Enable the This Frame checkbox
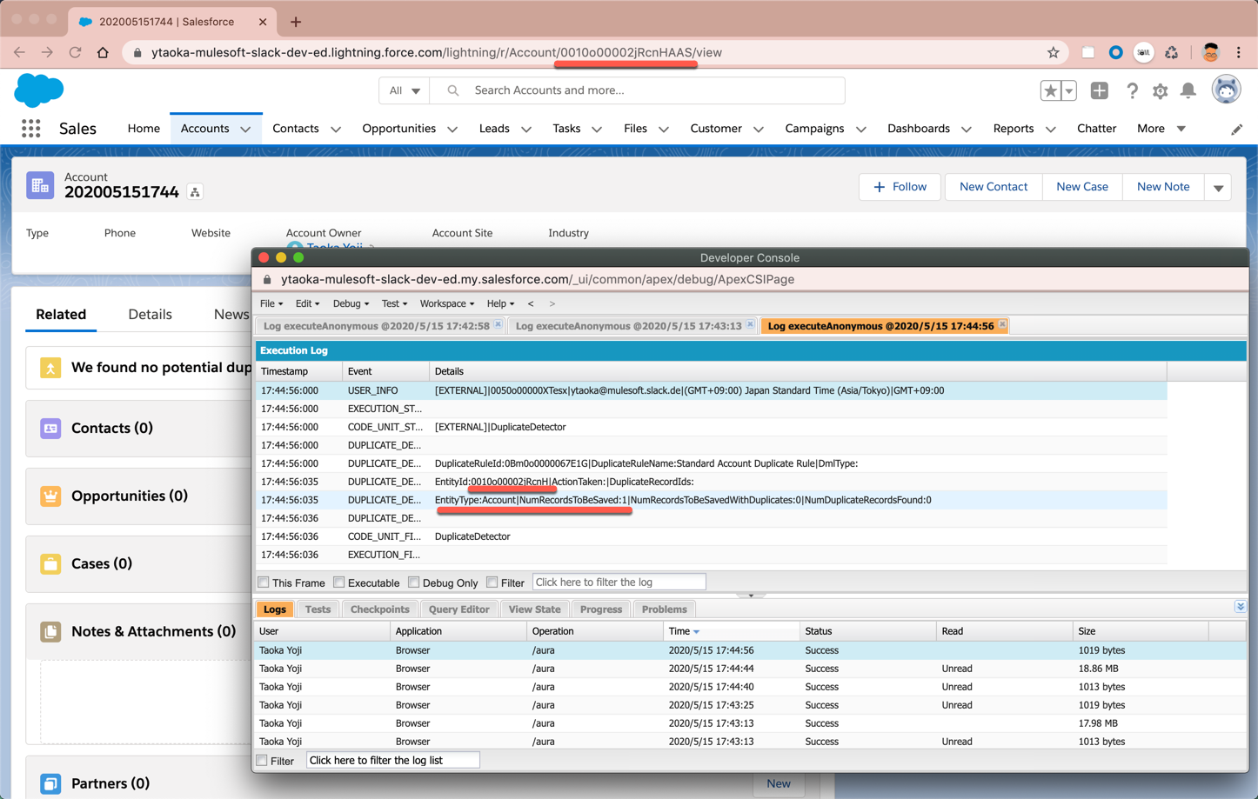This screenshot has width=1258, height=799. (x=264, y=583)
